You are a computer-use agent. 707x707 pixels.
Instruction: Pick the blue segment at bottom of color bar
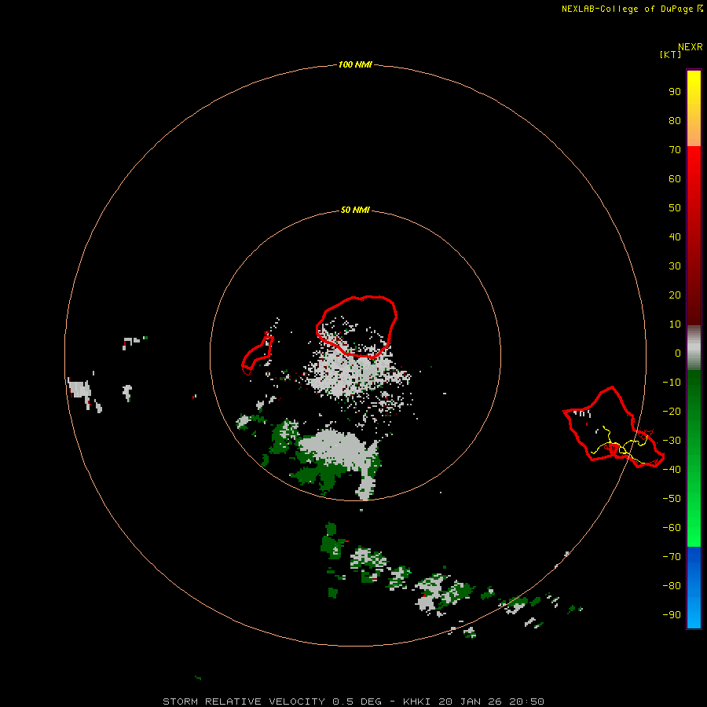point(694,588)
